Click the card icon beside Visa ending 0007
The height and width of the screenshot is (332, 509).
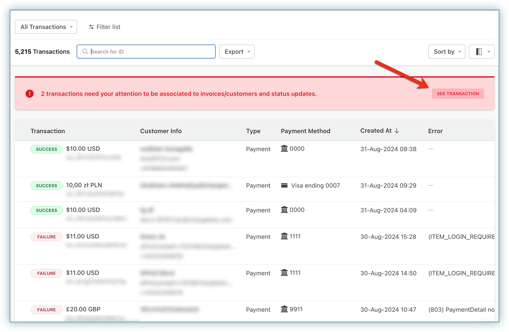[x=284, y=185]
